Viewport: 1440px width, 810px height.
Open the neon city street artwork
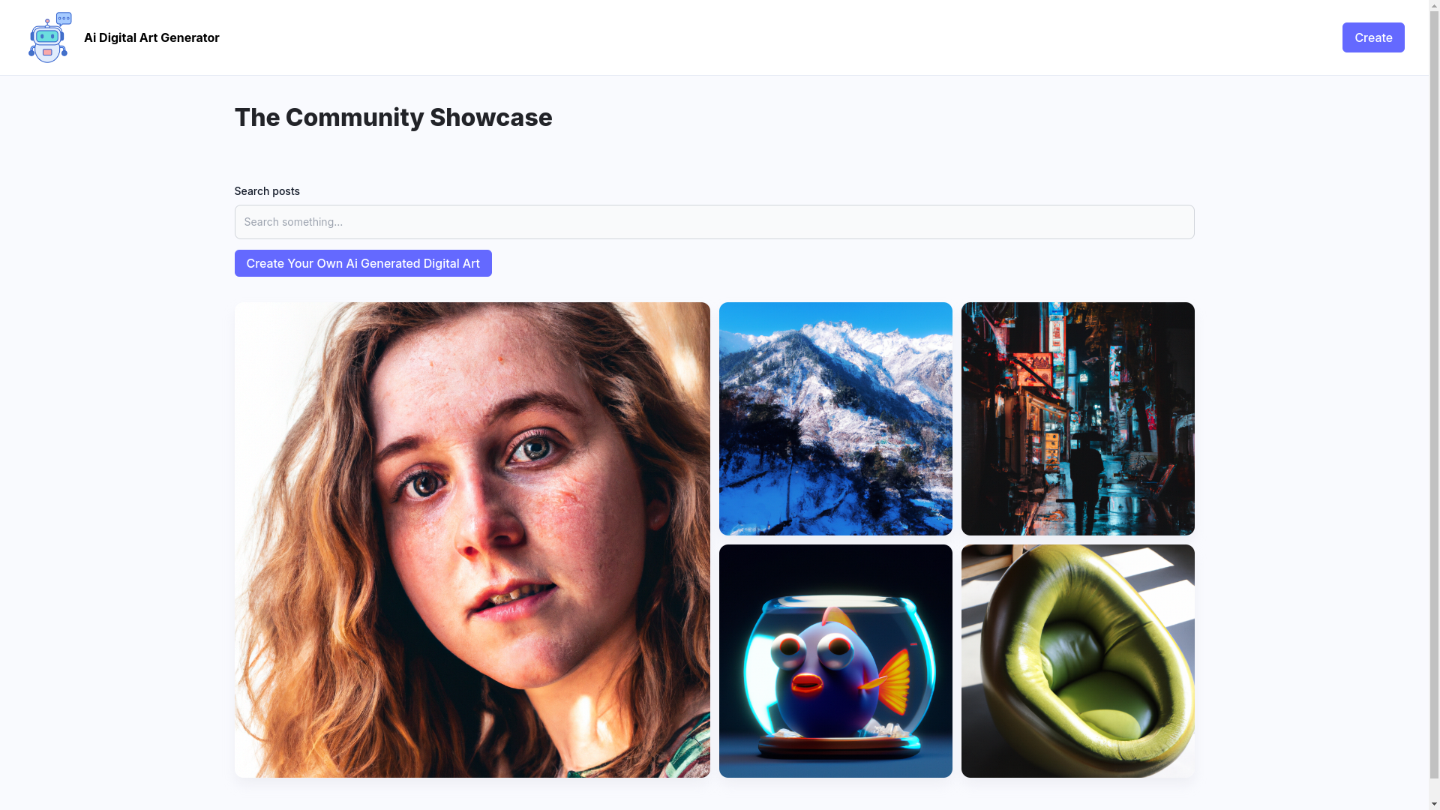point(1078,418)
